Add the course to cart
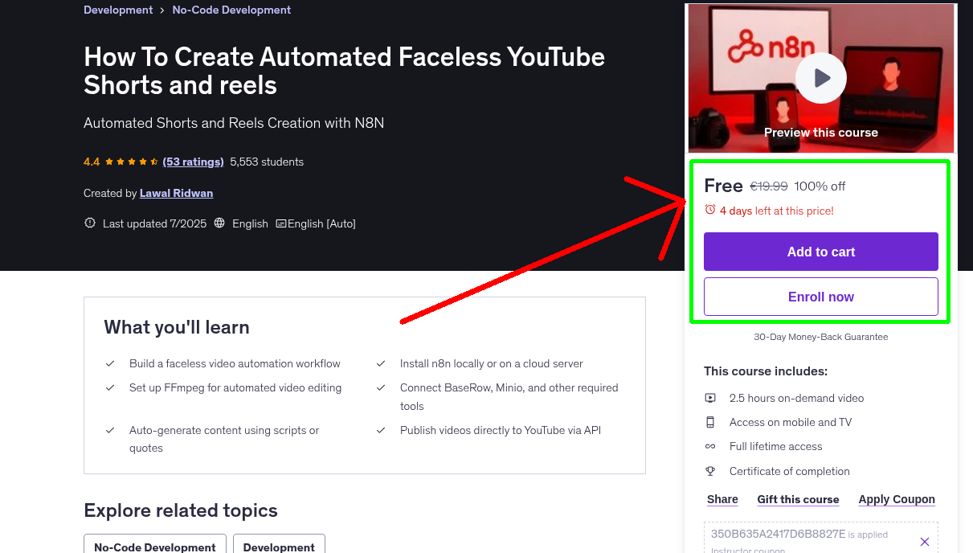The height and width of the screenshot is (553, 973). (x=820, y=252)
